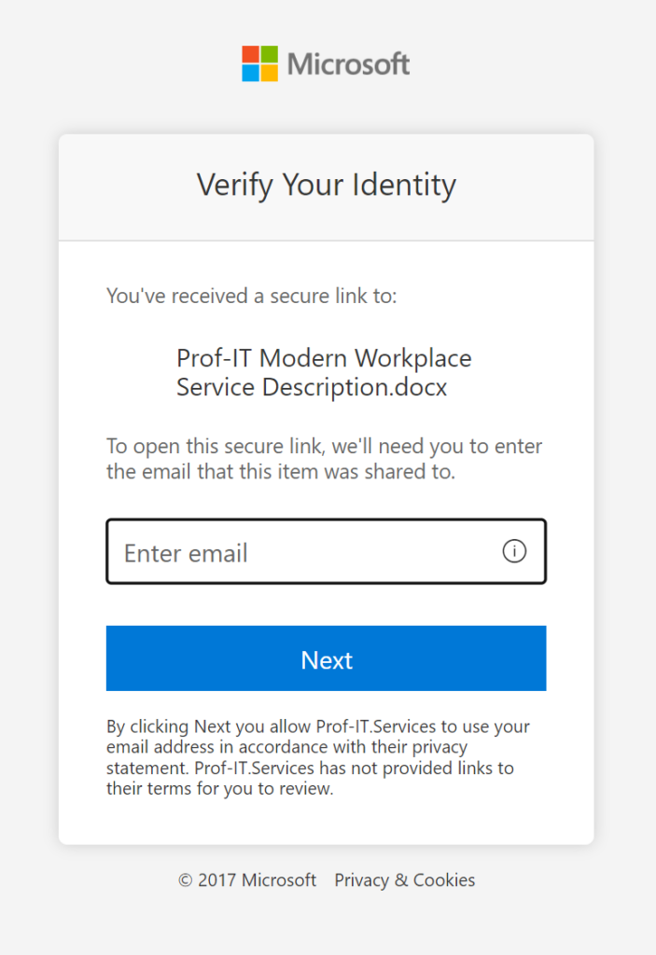This screenshot has width=656, height=955.
Task: Click the blue square of Microsoft logo
Action: click(x=250, y=73)
